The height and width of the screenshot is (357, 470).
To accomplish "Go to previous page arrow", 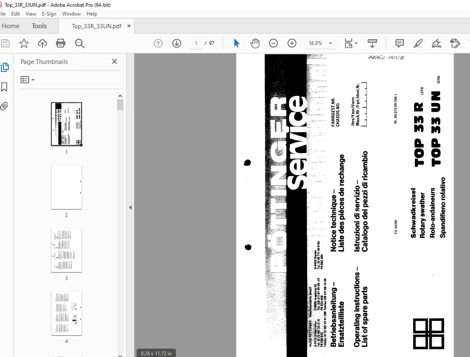I will click(x=158, y=43).
